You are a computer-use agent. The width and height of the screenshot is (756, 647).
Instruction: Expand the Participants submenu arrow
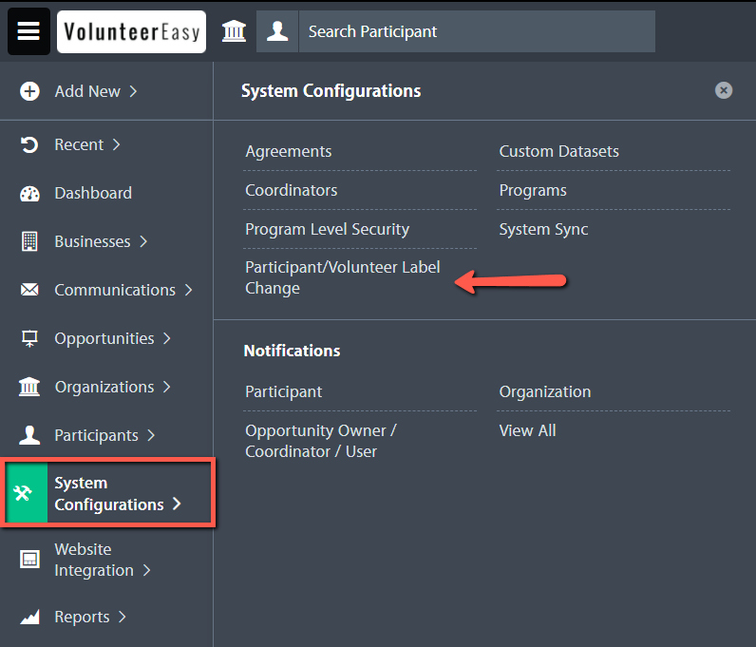pos(151,435)
